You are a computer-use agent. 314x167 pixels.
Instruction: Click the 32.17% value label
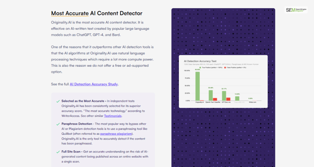(224, 89)
